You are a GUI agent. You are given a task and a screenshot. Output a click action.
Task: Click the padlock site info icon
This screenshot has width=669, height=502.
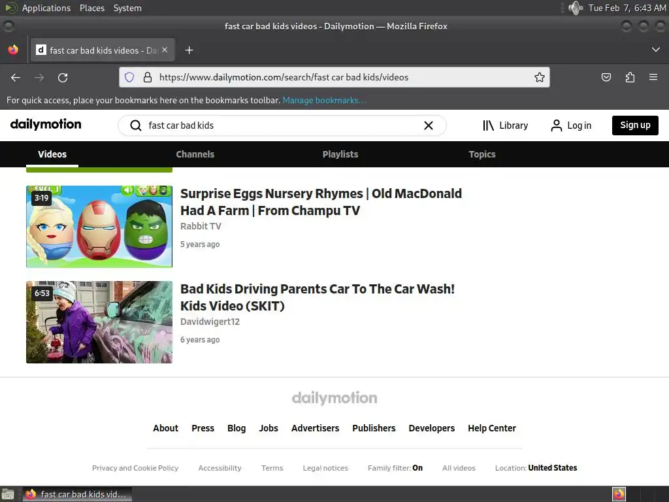(x=148, y=77)
